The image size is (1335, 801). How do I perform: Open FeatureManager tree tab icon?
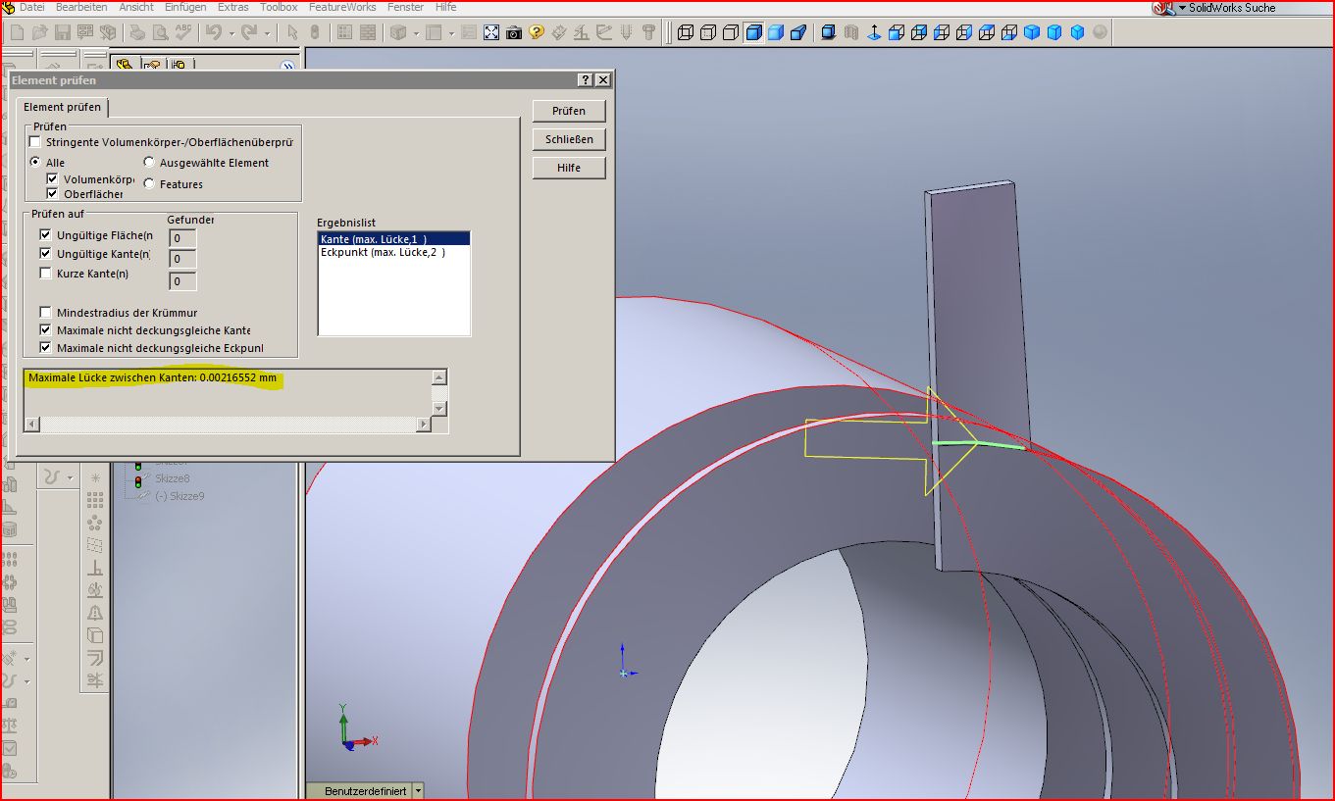(x=124, y=66)
